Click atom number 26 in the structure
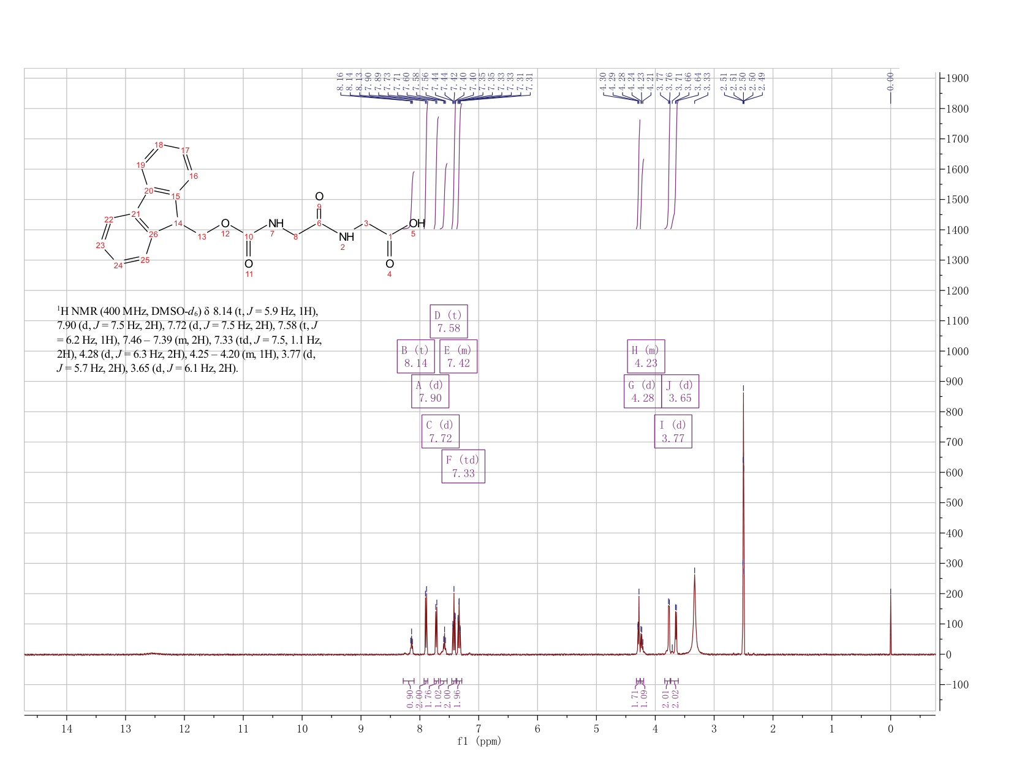 [x=154, y=235]
